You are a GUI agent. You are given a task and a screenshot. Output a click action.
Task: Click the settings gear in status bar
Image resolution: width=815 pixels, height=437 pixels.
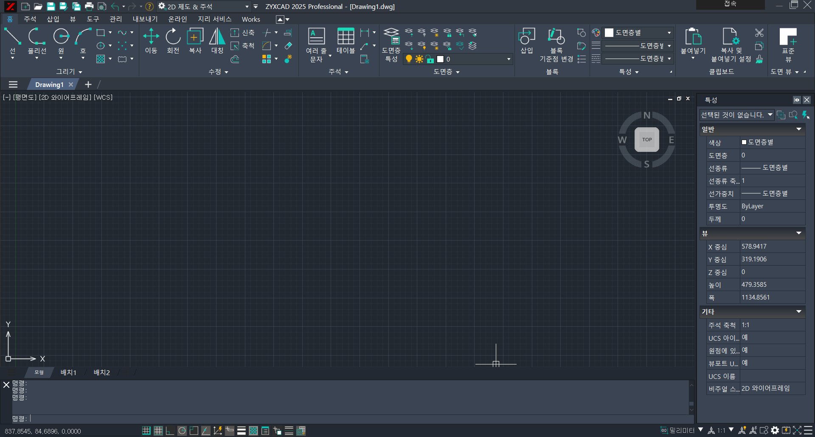pos(775,431)
